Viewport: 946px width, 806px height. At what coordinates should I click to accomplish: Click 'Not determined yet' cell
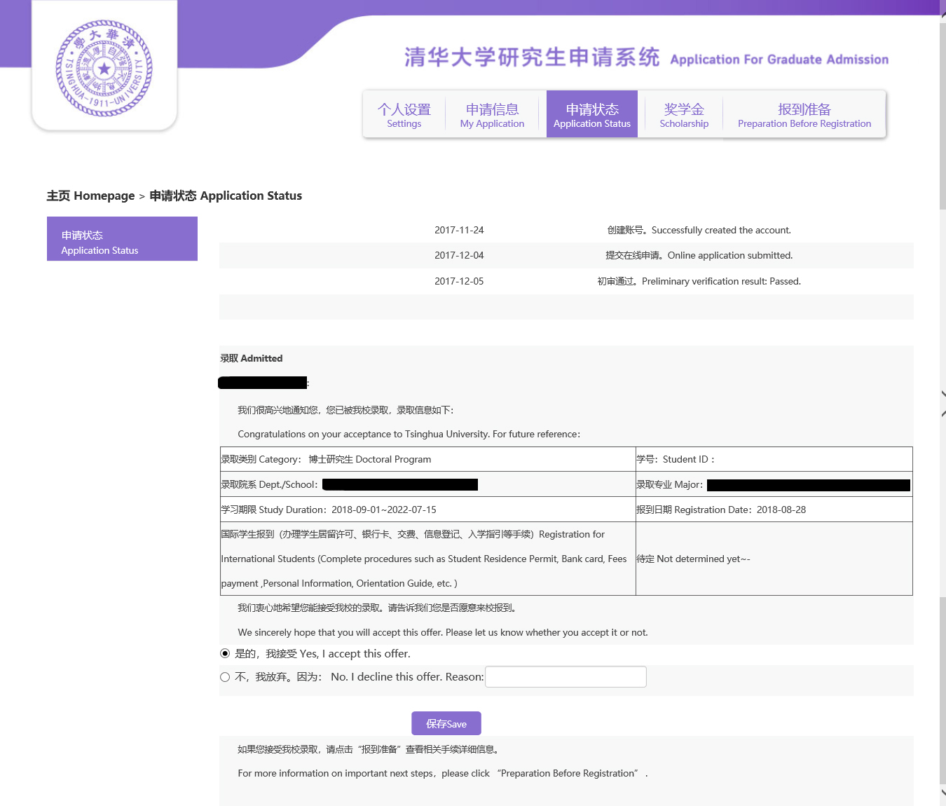[x=774, y=559]
